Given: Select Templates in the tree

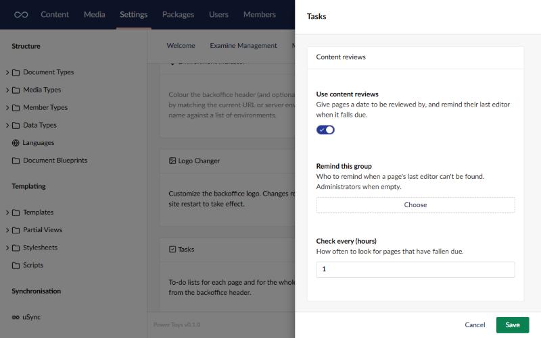Looking at the screenshot, I should (39, 213).
